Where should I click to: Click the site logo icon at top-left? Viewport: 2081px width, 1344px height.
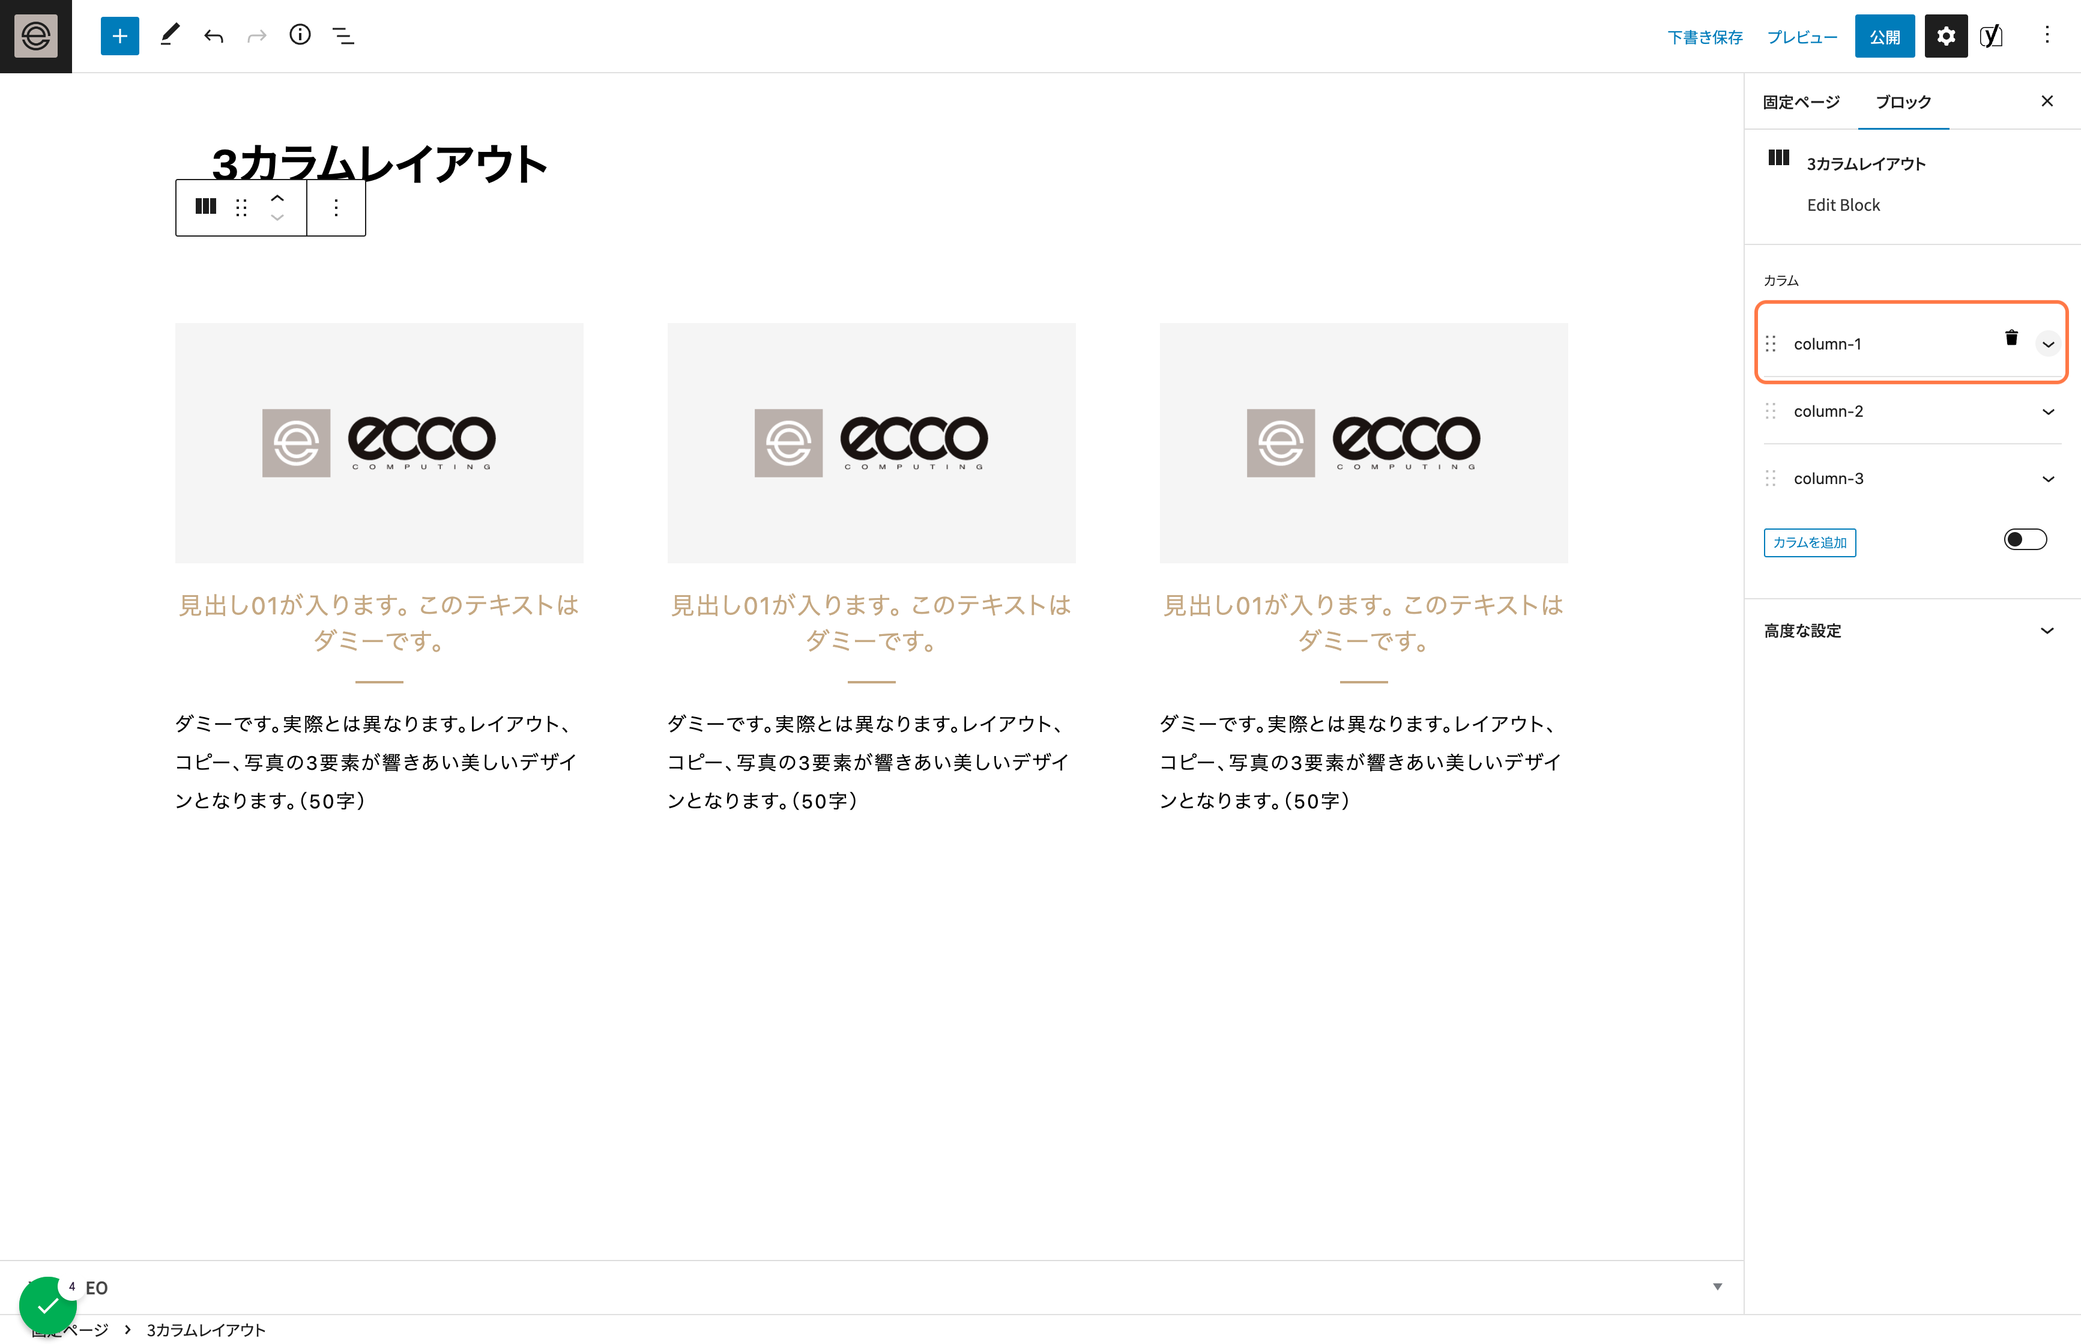[x=36, y=36]
